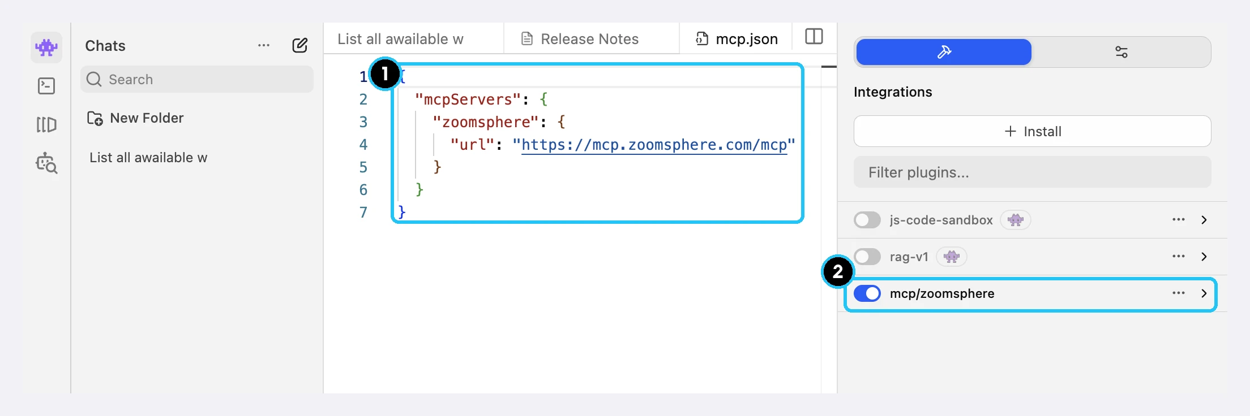Viewport: 1250px width, 416px height.
Task: Switch to the 'List all awailable w' tab
Action: 413,38
